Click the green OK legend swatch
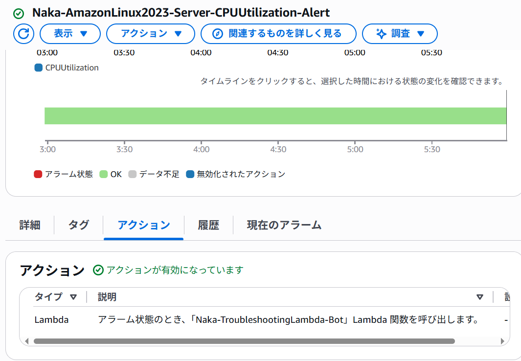Image resolution: width=521 pixels, height=361 pixels. [x=104, y=174]
